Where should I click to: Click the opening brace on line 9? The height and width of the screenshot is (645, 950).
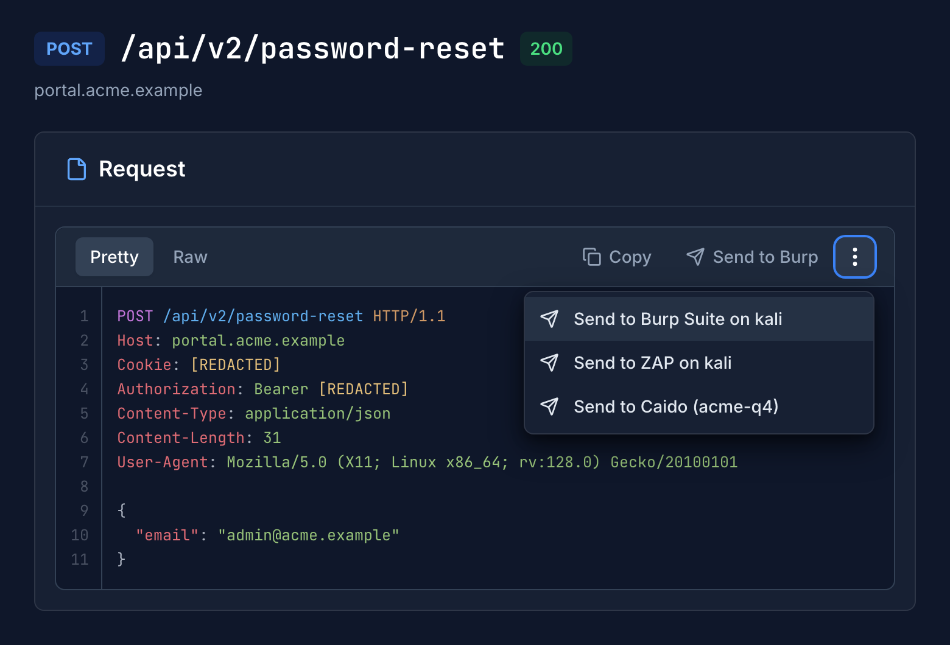point(121,511)
